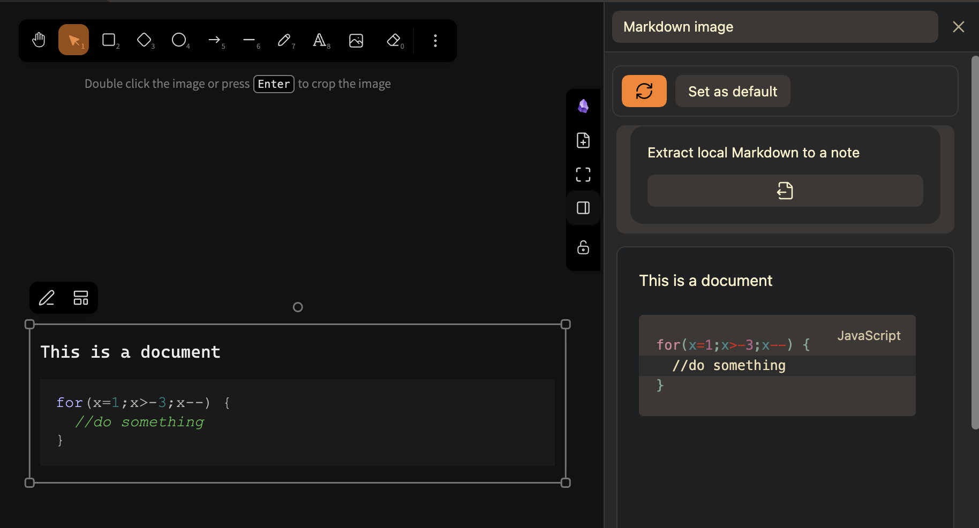Click top-left resize handle of image
Image resolution: width=979 pixels, height=528 pixels.
(30, 325)
